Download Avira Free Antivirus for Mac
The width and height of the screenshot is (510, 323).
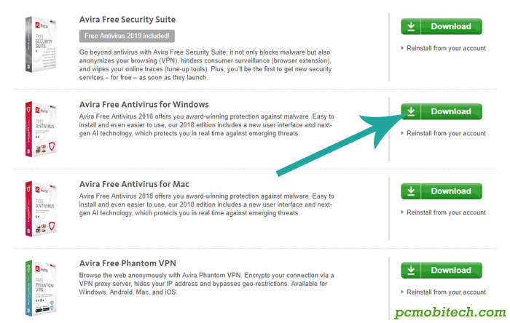tap(442, 191)
